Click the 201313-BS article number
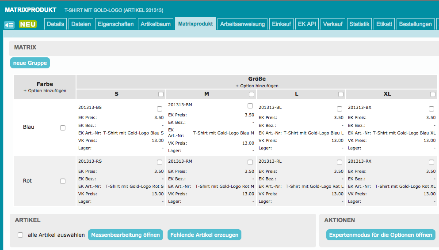The height and width of the screenshot is (250, 439). coord(90,108)
